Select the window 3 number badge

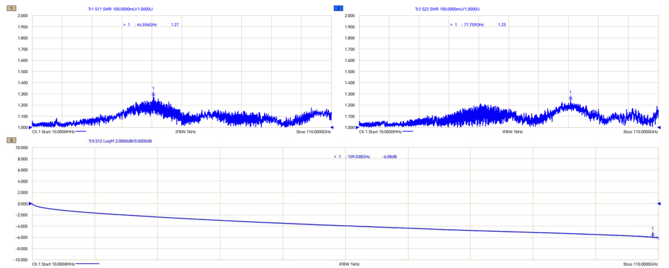[x=12, y=141]
